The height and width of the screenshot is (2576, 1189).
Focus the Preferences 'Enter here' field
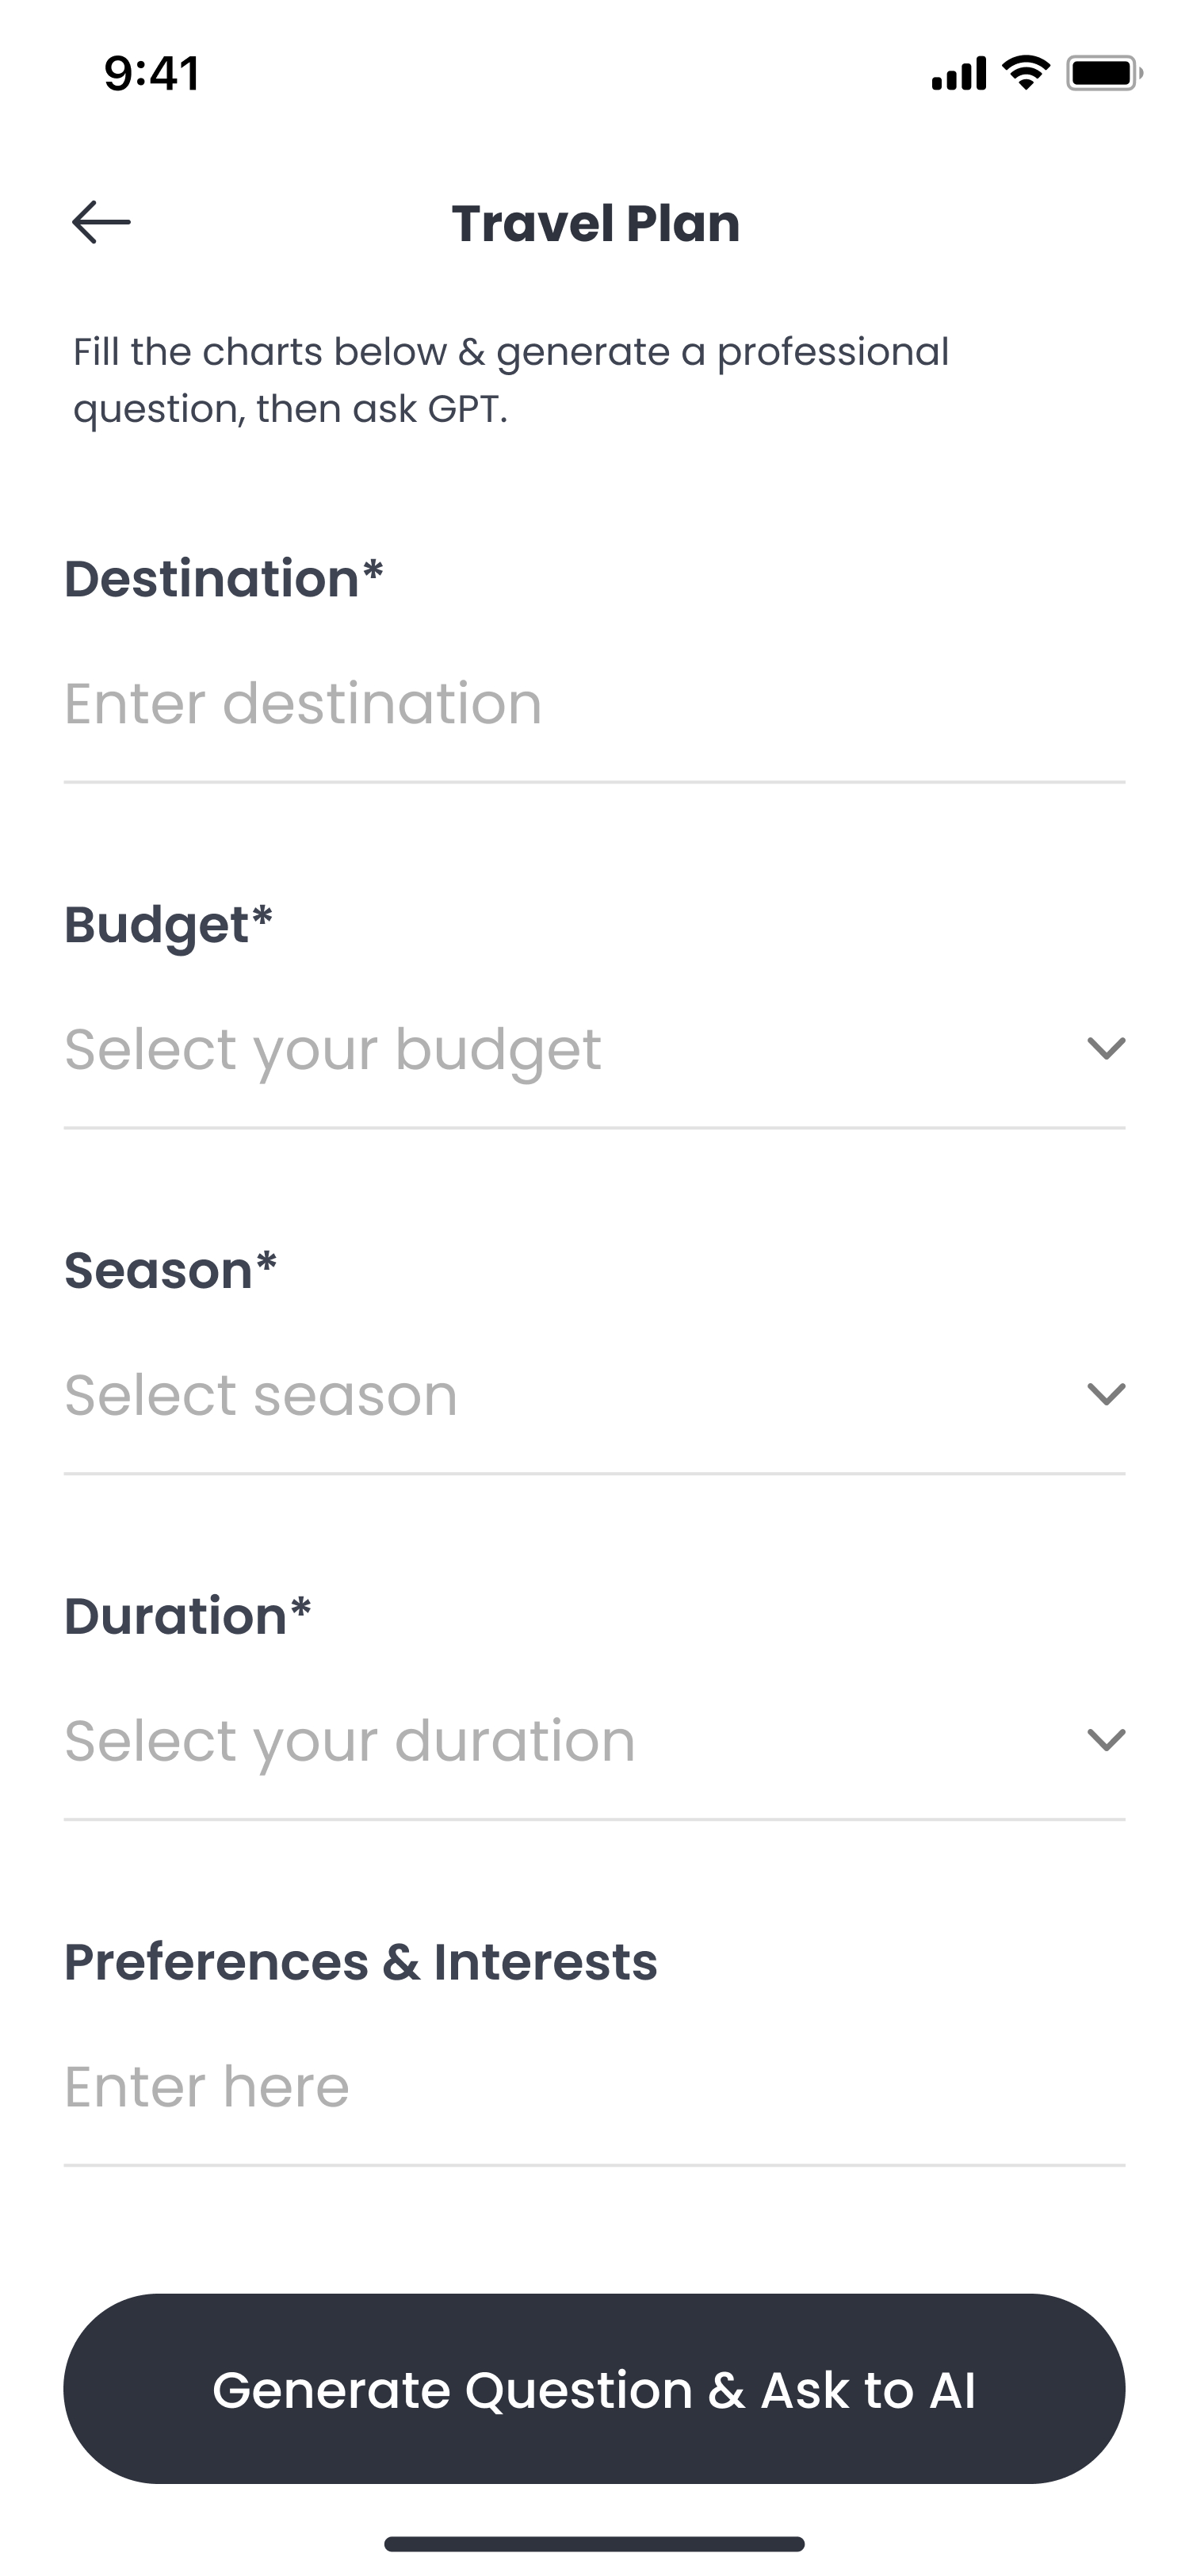(594, 2086)
